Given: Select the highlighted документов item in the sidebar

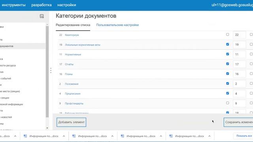Looking at the screenshot, I should 23,46.
